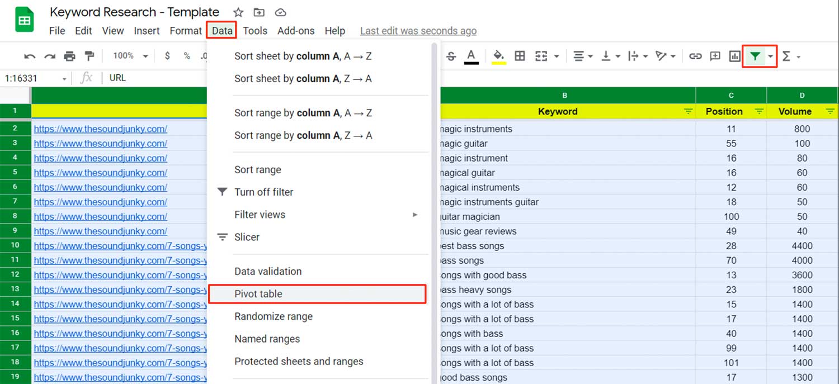Open the Borders tool
The height and width of the screenshot is (384, 839).
click(x=520, y=56)
